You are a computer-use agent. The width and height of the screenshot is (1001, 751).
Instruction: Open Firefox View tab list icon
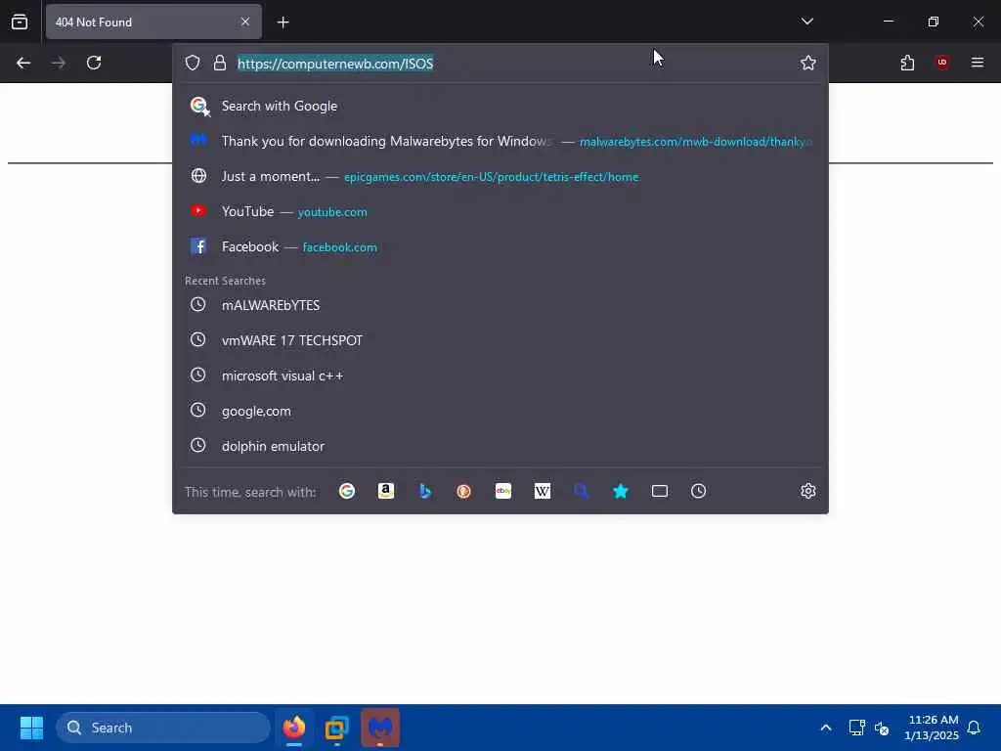pos(20,22)
